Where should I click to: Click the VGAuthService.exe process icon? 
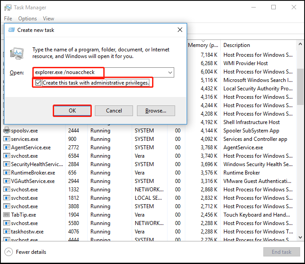pyautogui.click(x=6, y=181)
